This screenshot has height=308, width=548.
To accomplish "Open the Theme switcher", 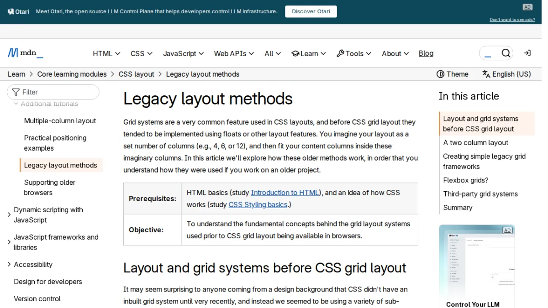I will point(453,74).
